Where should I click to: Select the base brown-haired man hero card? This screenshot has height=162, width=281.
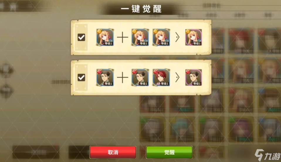click(x=105, y=77)
